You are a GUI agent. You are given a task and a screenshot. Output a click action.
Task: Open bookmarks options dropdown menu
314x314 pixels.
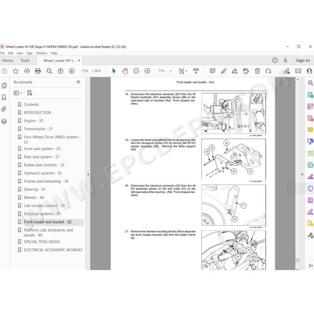(18, 93)
